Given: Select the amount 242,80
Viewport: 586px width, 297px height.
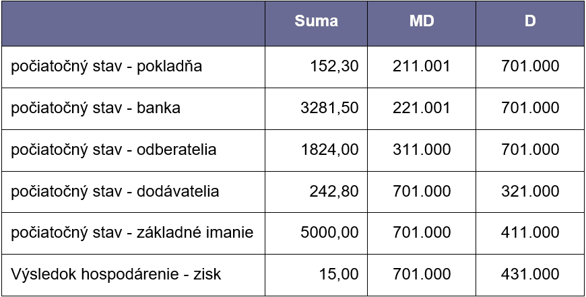Looking at the screenshot, I should pyautogui.click(x=335, y=191).
